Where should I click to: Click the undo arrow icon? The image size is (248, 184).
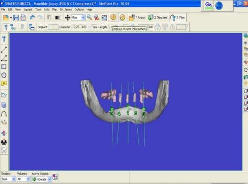pos(32,17)
